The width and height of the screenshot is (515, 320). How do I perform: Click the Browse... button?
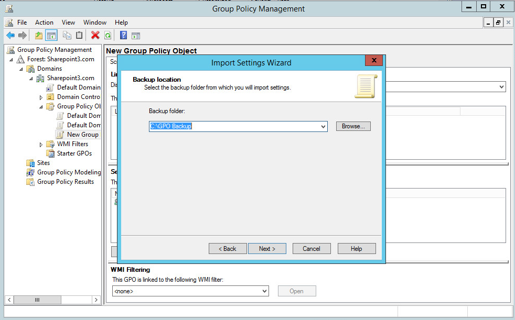[x=353, y=126]
